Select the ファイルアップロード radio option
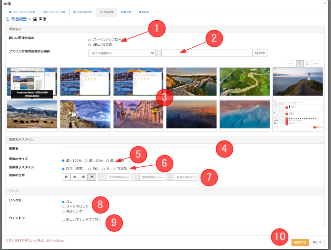 (90, 40)
